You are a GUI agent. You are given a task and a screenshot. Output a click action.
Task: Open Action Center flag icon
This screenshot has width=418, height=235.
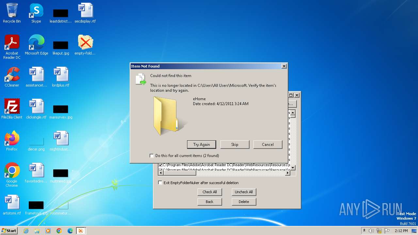point(387,231)
